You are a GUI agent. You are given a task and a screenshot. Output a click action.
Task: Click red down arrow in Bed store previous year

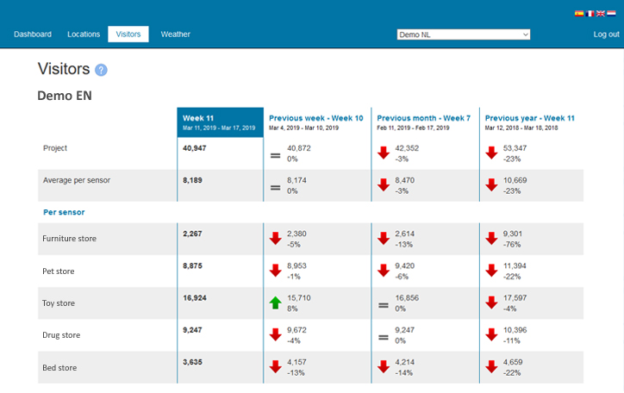[x=491, y=366]
